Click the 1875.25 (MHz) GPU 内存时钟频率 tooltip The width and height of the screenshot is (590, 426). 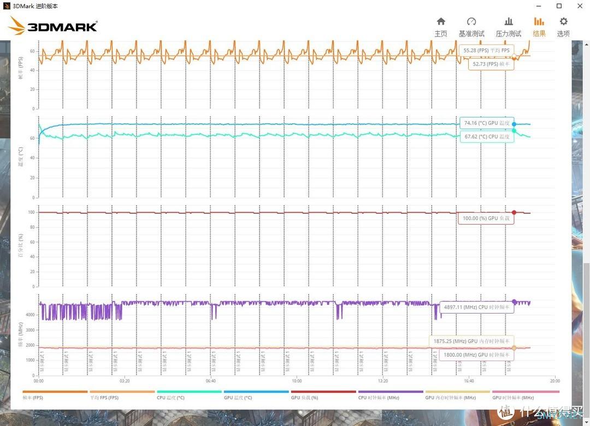pyautogui.click(x=471, y=341)
